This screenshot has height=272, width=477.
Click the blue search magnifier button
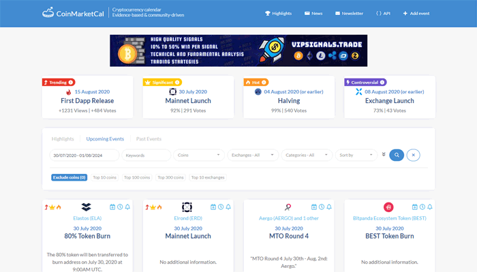397,155
